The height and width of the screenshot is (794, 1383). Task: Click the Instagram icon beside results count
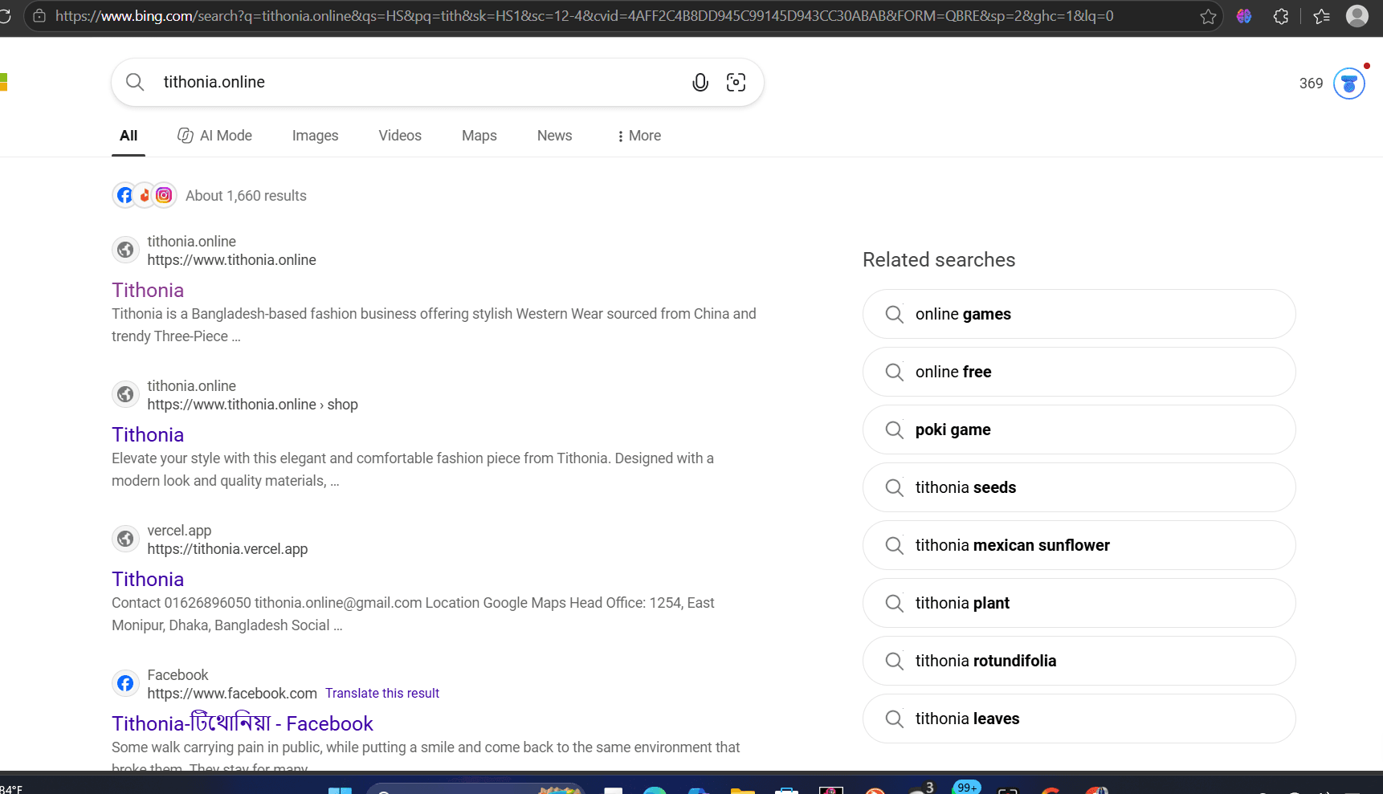pyautogui.click(x=164, y=195)
